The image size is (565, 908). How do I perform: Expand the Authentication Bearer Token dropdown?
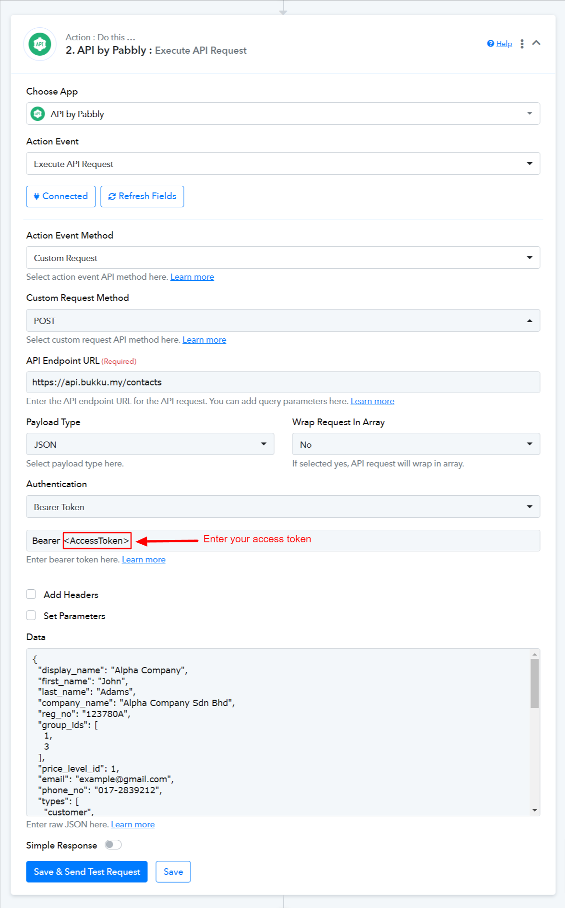[283, 507]
